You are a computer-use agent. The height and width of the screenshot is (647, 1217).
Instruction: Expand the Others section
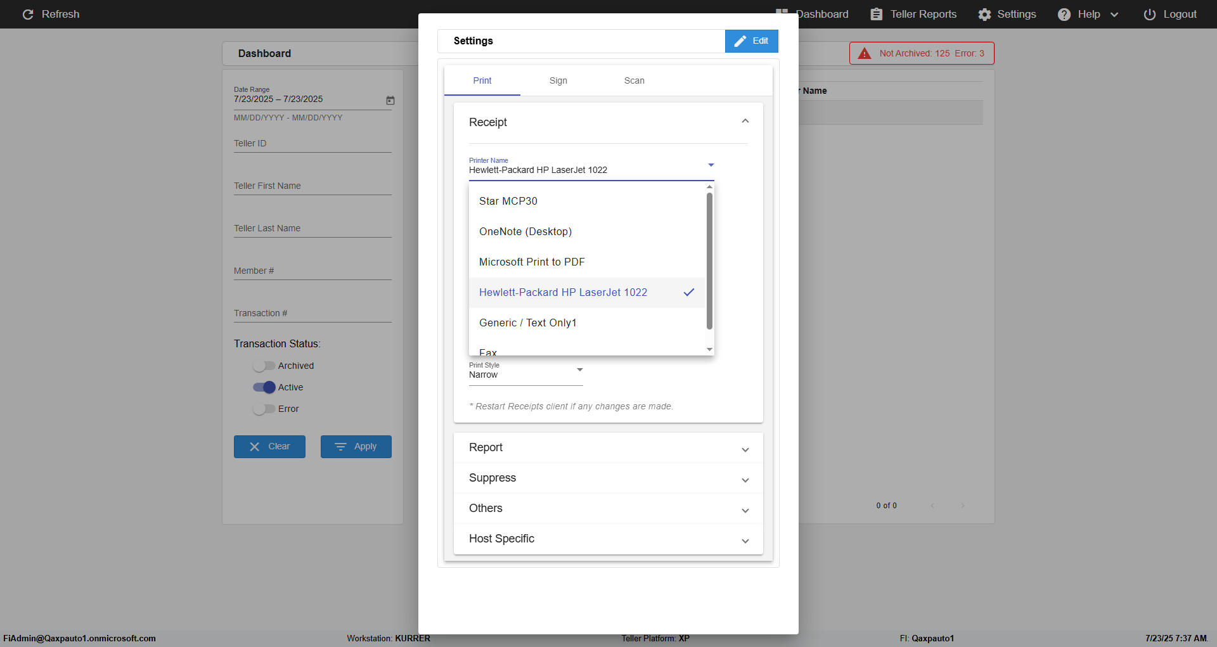[745, 510]
